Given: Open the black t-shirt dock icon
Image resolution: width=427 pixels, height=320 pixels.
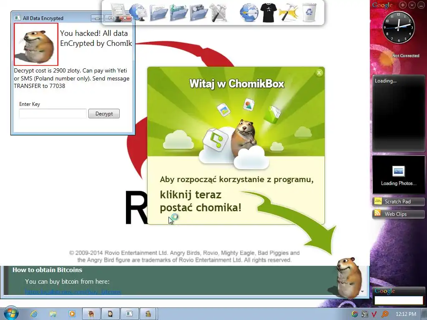Looking at the screenshot, I should pyautogui.click(x=269, y=12).
